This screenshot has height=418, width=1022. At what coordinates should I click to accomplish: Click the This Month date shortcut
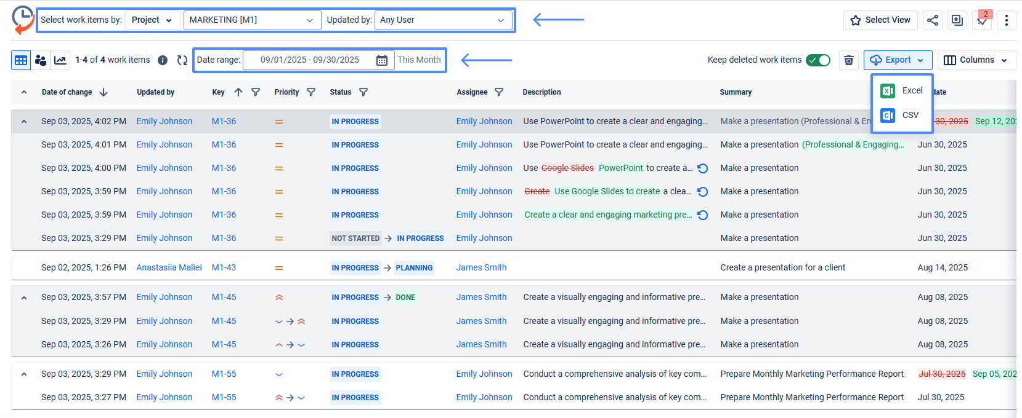(420, 60)
